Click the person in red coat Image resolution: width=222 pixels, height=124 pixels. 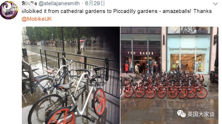tap(126, 69)
